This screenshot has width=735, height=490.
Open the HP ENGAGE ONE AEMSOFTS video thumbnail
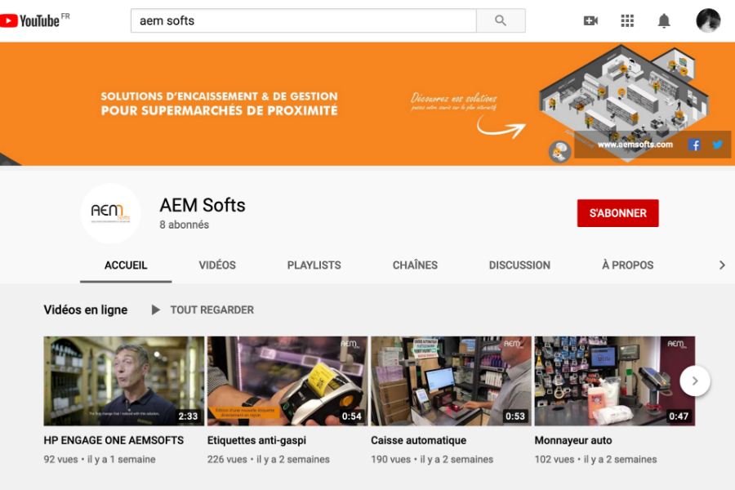click(124, 381)
